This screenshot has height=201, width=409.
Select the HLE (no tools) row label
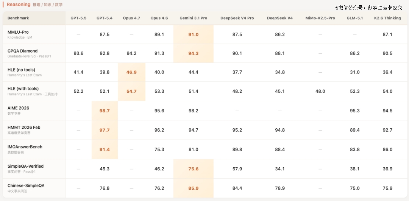tap(22, 70)
